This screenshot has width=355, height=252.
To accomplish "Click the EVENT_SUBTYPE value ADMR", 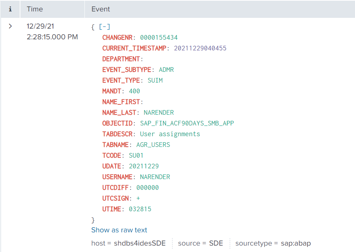I will click(x=166, y=70).
